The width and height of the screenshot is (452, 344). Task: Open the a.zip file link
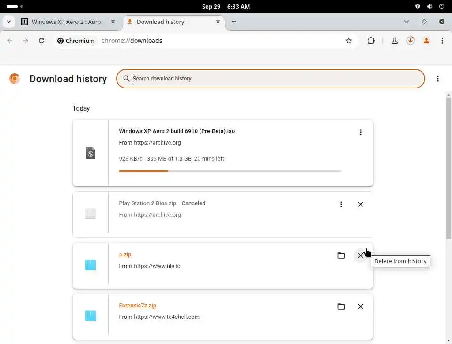pyautogui.click(x=125, y=255)
